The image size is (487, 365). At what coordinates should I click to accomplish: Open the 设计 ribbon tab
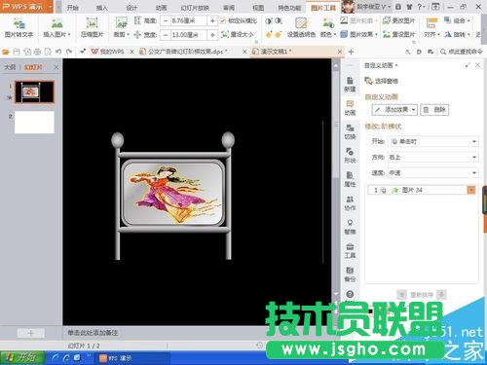tap(131, 8)
